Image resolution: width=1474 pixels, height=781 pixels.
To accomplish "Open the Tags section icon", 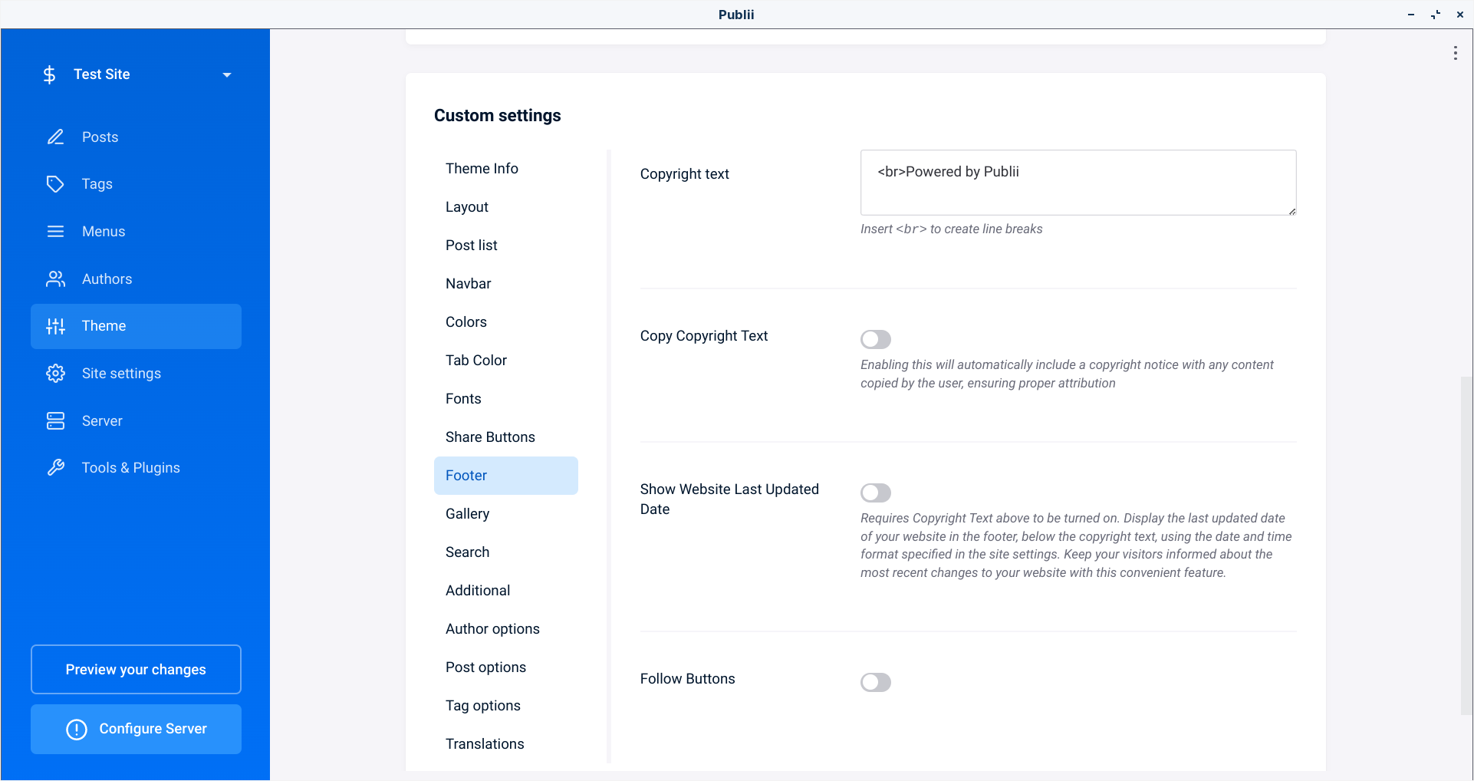I will pos(55,184).
